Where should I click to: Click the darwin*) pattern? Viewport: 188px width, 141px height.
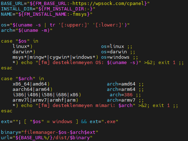(24, 52)
